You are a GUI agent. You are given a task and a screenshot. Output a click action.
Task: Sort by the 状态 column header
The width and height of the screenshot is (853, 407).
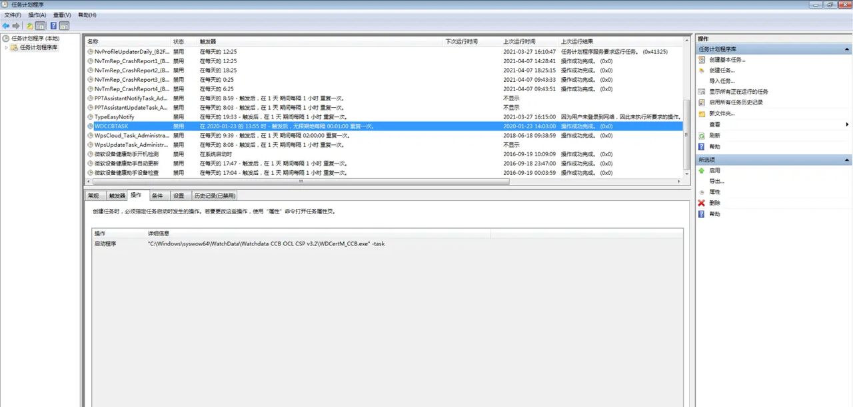point(184,41)
